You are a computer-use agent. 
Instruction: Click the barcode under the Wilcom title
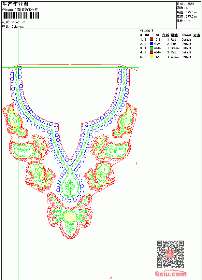[21, 15]
